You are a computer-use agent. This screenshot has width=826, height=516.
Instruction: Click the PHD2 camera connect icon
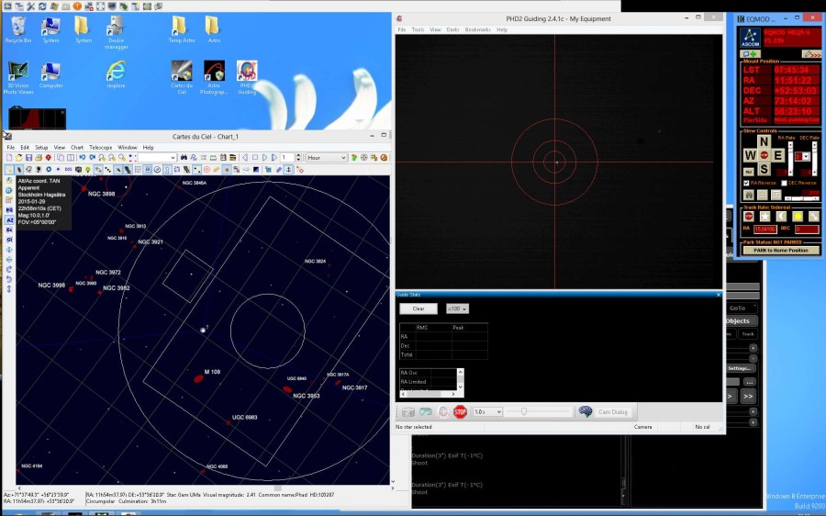pyautogui.click(x=408, y=411)
